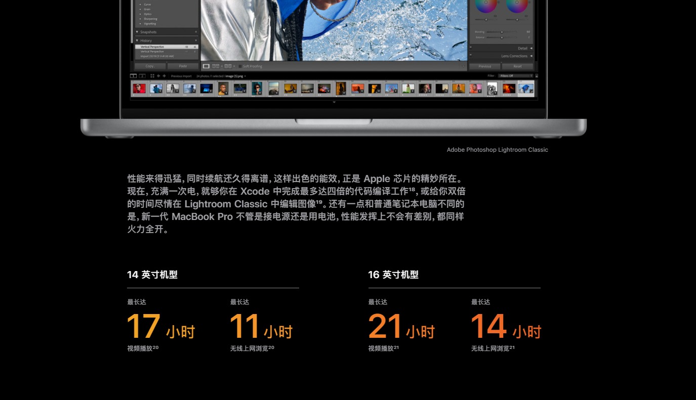The image size is (696, 400).
Task: Click the next photo arrow above the filmstrip
Action: coord(164,75)
